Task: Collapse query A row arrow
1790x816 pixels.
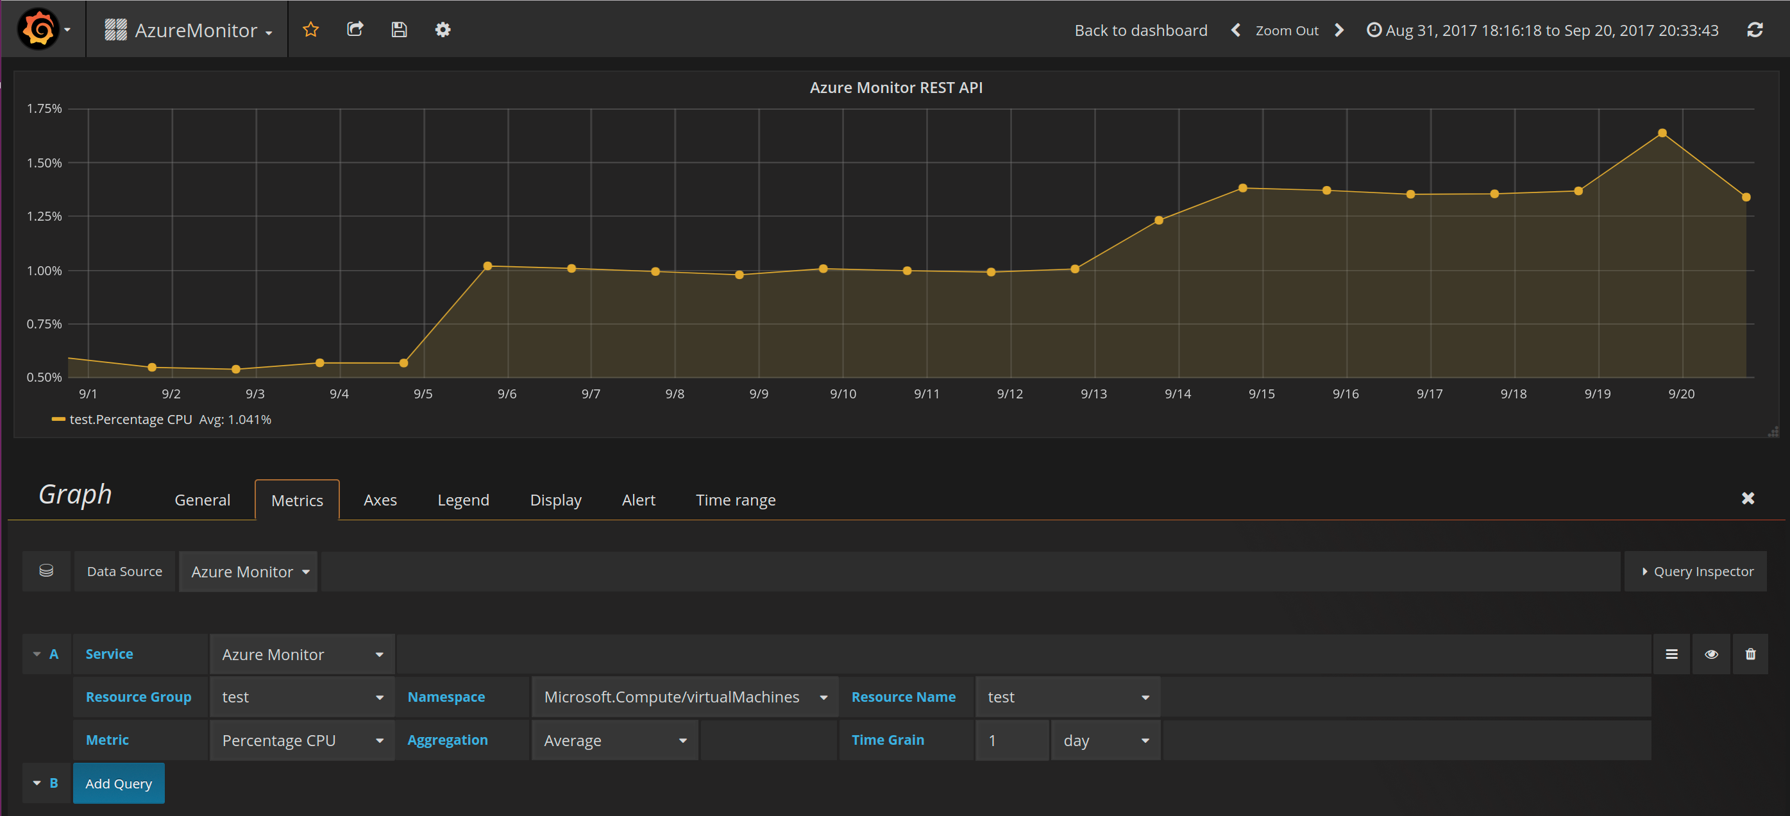Action: coord(37,654)
